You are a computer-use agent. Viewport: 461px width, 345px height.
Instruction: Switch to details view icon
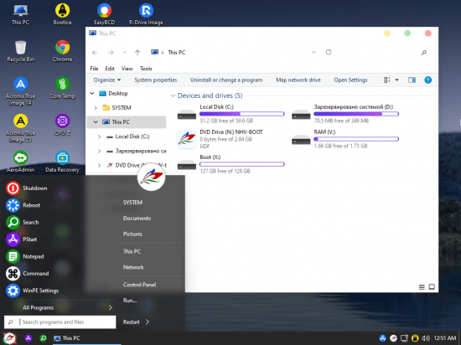click(x=422, y=287)
